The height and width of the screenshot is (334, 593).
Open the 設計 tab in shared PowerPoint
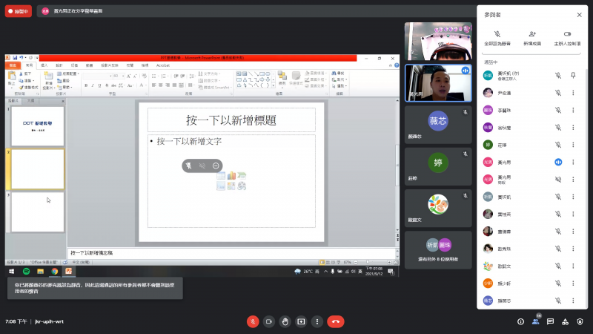point(59,65)
